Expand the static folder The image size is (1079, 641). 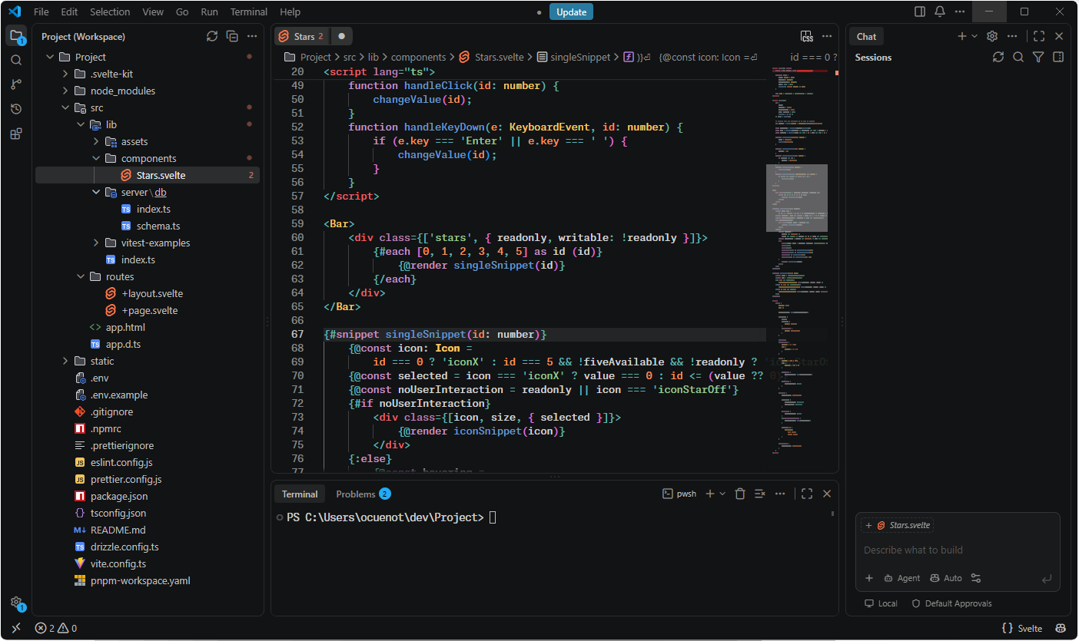[x=65, y=361]
